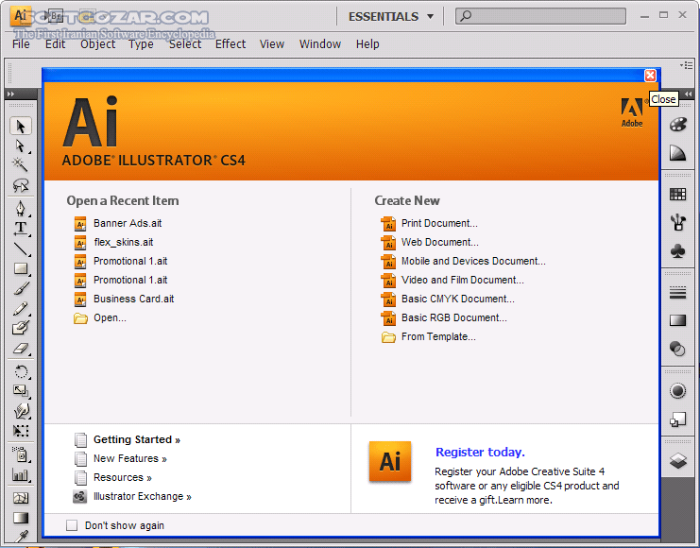Image resolution: width=700 pixels, height=548 pixels.
Task: Select the Magic Wand tool
Action: [x=21, y=164]
